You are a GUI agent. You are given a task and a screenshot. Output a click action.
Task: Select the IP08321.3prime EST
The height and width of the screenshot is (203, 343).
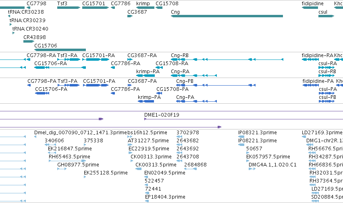[241, 137]
